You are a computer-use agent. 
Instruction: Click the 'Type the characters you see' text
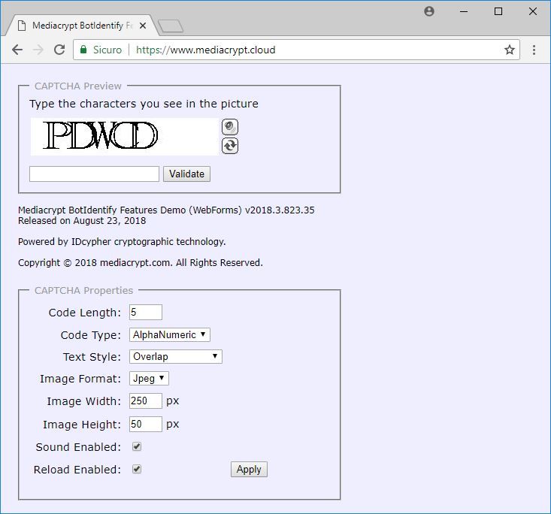pos(144,104)
